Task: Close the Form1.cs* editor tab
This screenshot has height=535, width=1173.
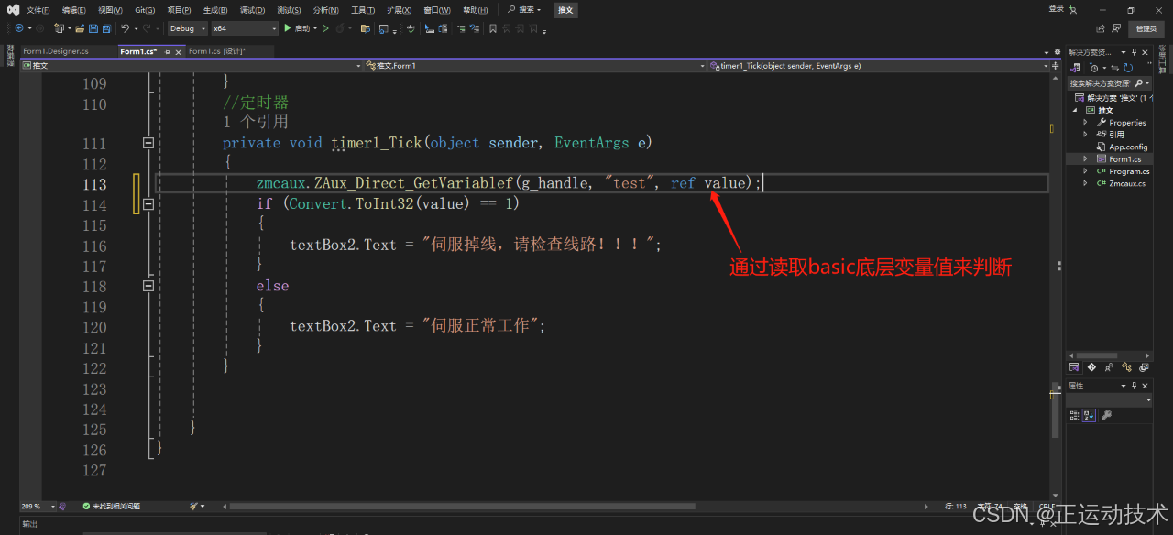Action: click(178, 52)
